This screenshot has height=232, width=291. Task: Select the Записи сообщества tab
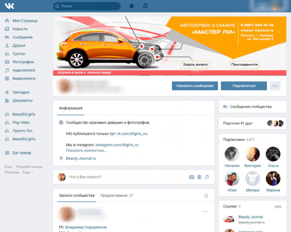coord(77,195)
